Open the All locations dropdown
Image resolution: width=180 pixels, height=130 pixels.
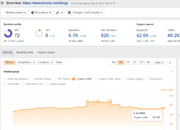point(41,13)
